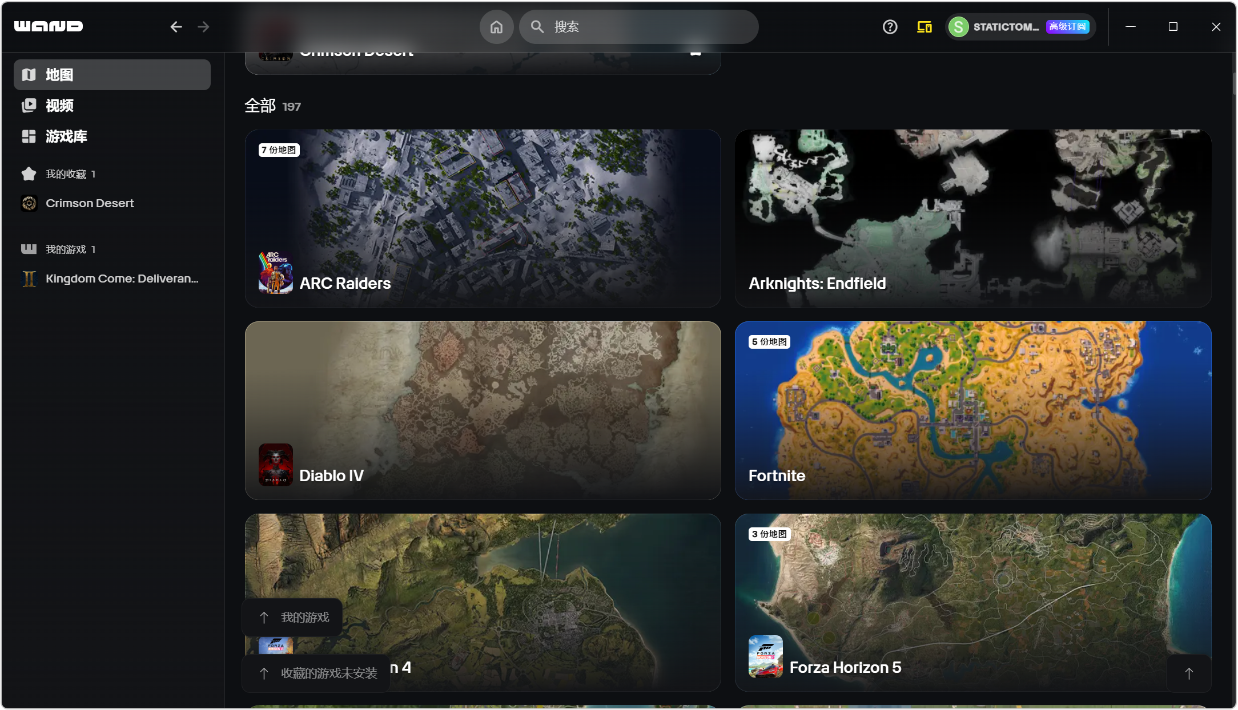The width and height of the screenshot is (1238, 710).
Task: Open the home page button
Action: point(496,27)
